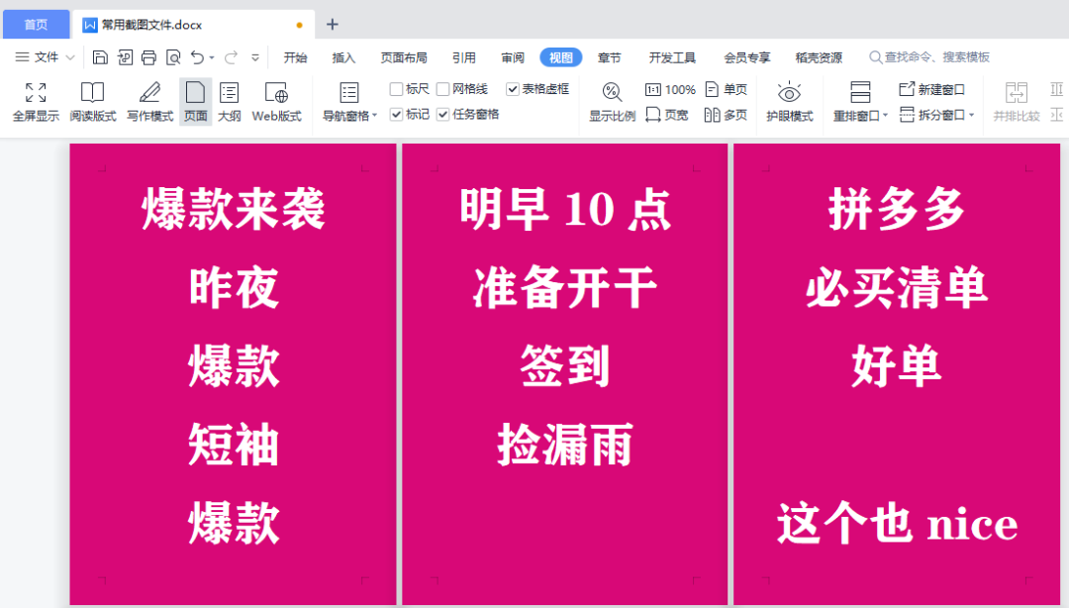Fit to page width (页宽)

pyautogui.click(x=667, y=115)
